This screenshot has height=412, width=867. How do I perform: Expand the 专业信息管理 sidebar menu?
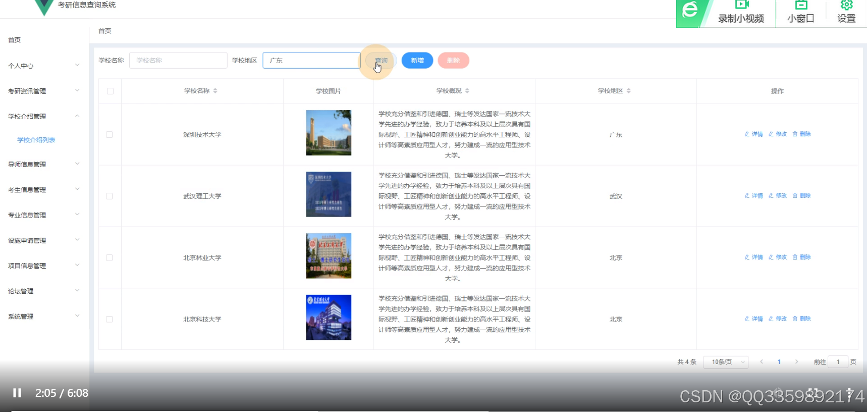coord(44,215)
